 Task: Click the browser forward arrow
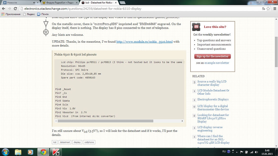[9, 9]
